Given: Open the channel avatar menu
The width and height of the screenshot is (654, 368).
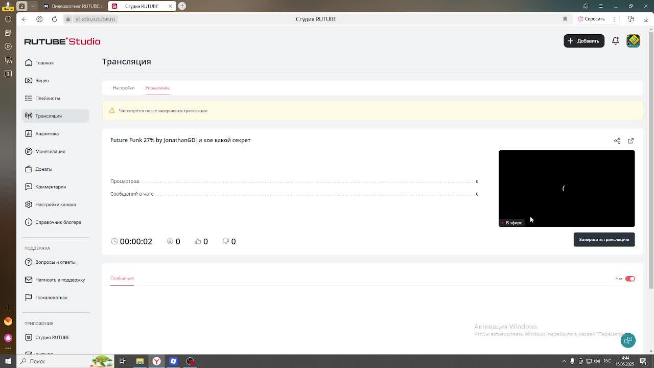Looking at the screenshot, I should (x=633, y=41).
